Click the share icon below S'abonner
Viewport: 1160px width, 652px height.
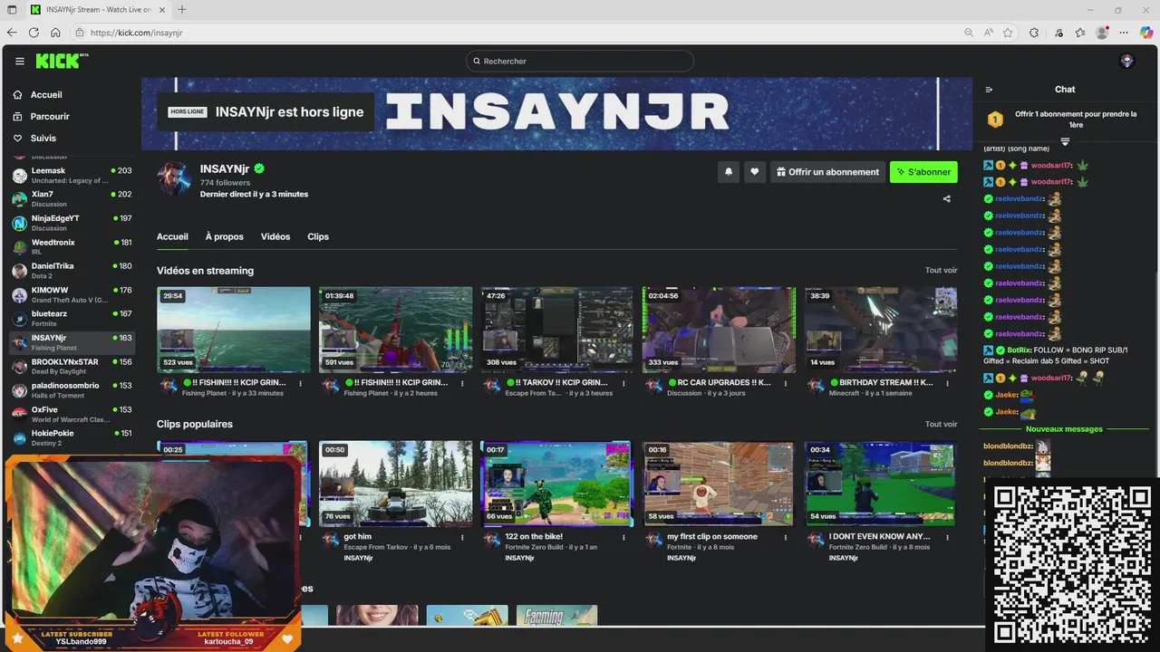[x=947, y=199]
